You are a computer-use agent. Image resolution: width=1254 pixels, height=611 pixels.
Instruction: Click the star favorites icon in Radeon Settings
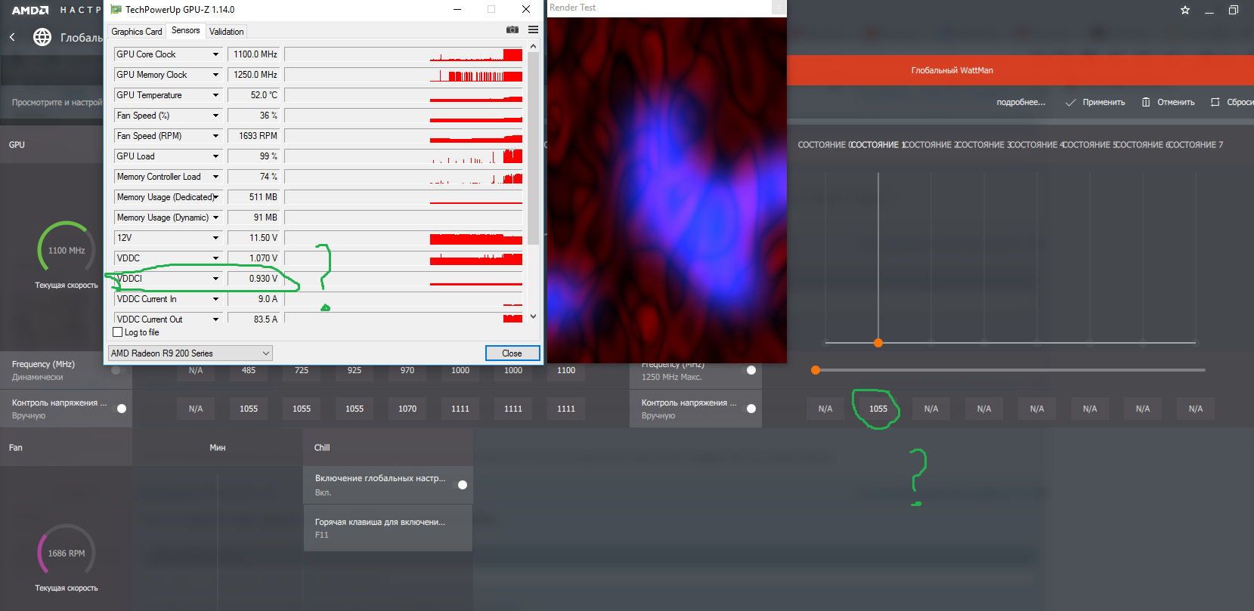1185,10
